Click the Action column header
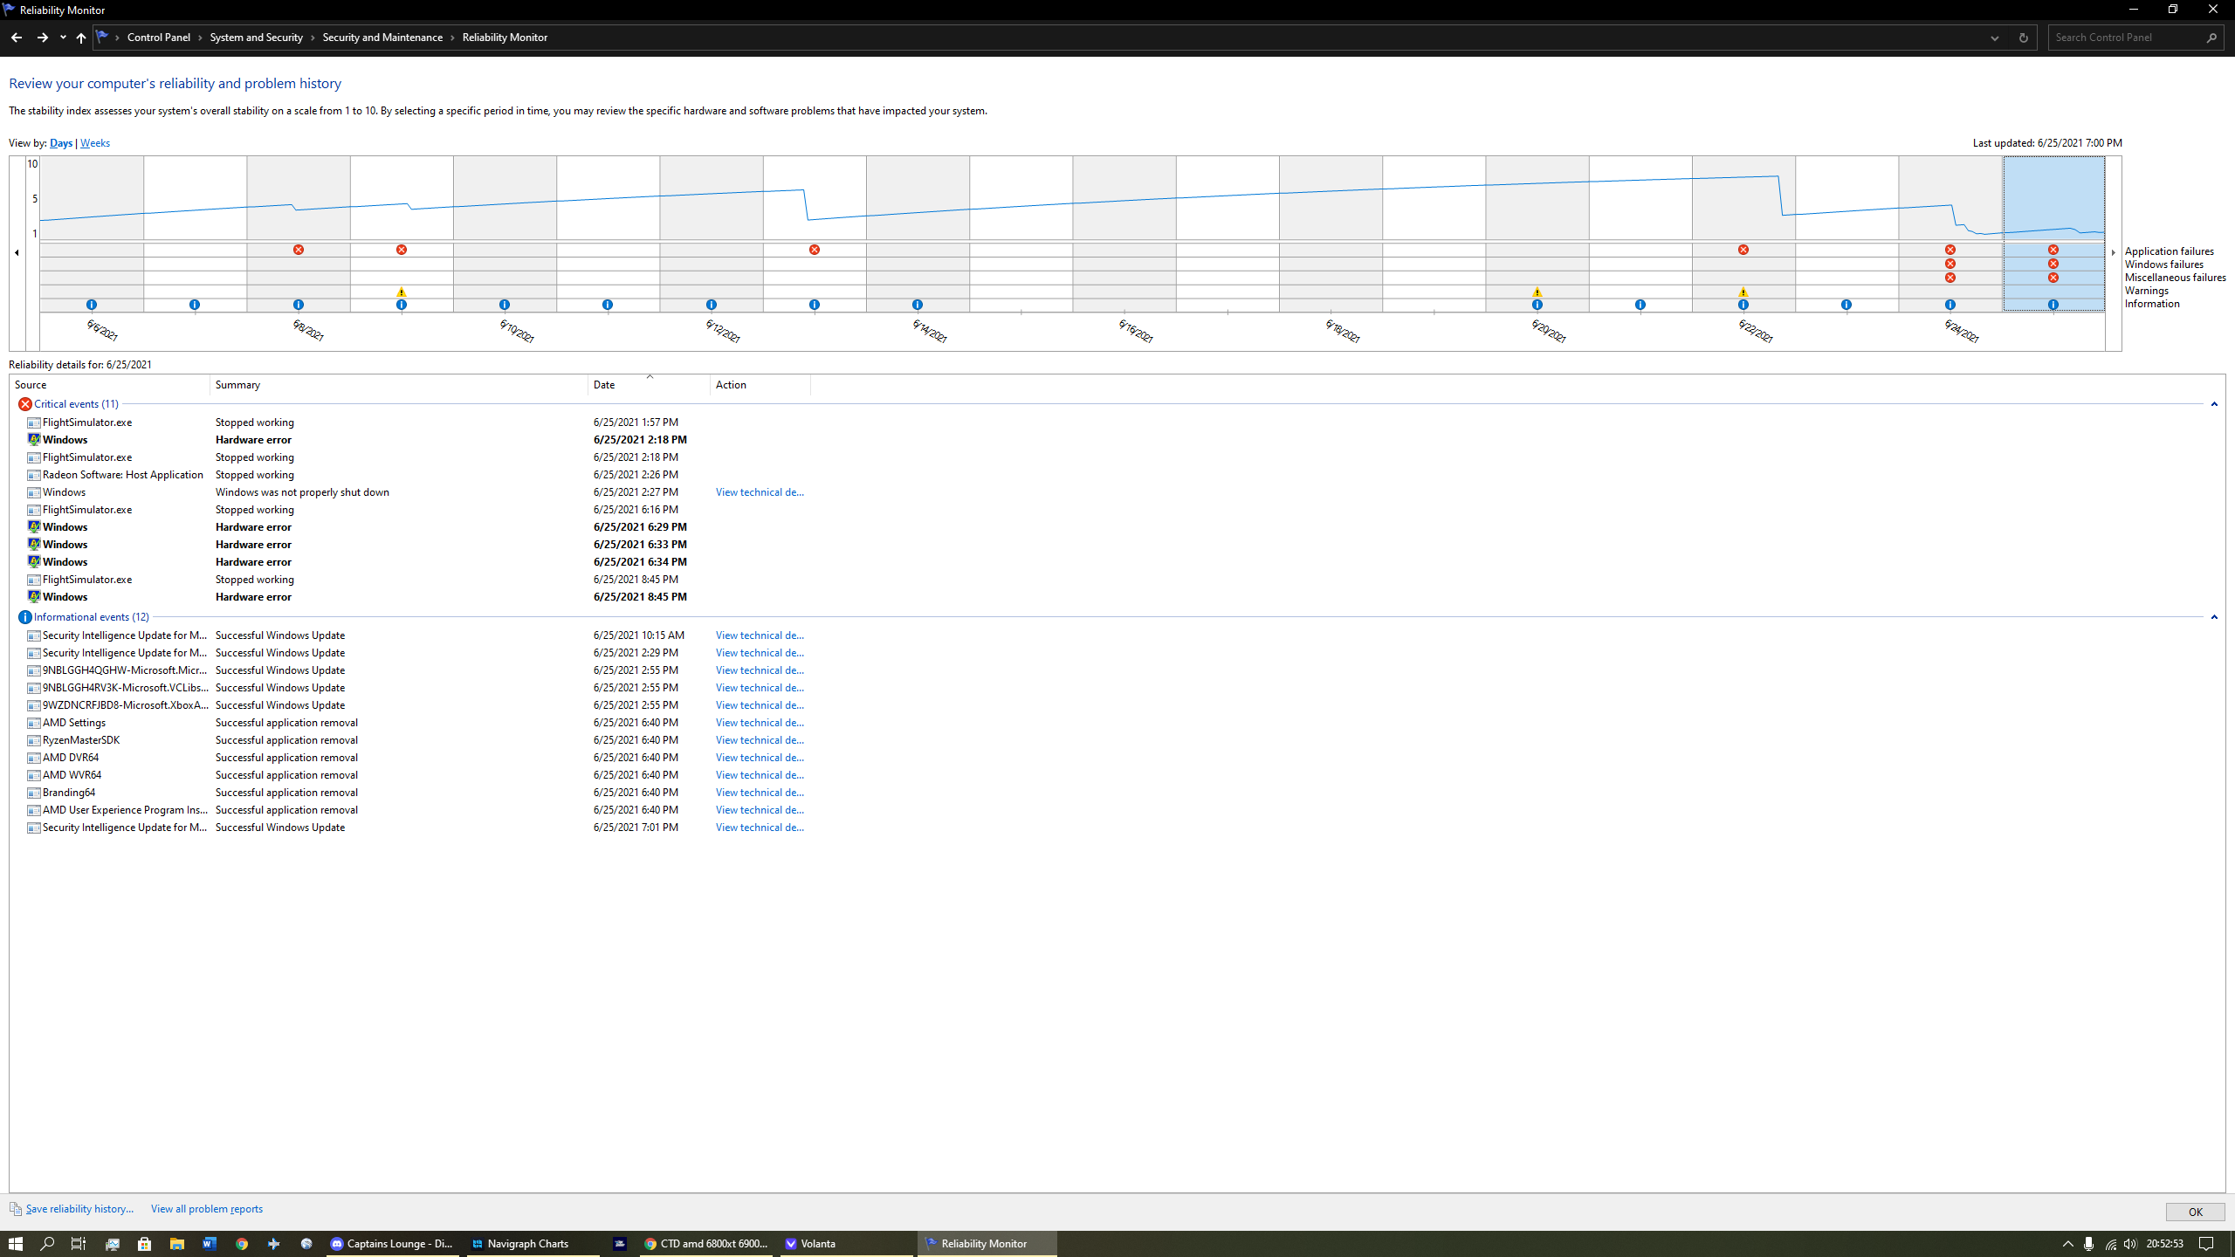Viewport: 2235px width, 1257px height. click(760, 385)
